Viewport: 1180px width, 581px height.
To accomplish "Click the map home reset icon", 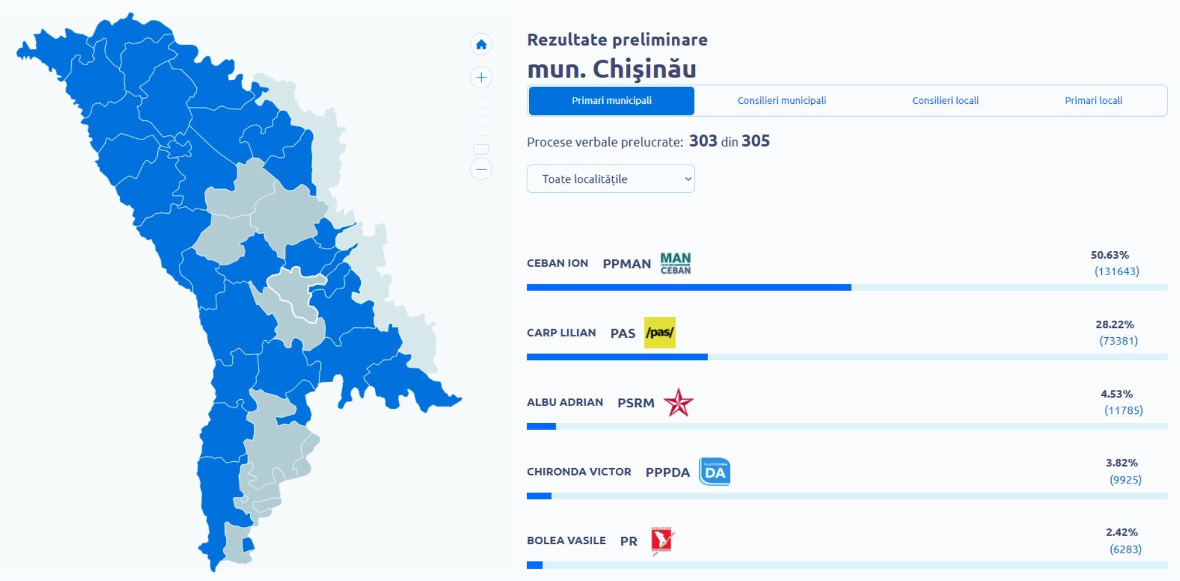I will [481, 44].
